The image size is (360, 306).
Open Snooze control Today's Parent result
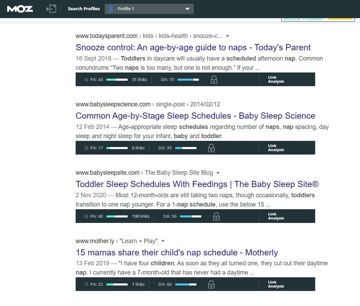click(193, 47)
